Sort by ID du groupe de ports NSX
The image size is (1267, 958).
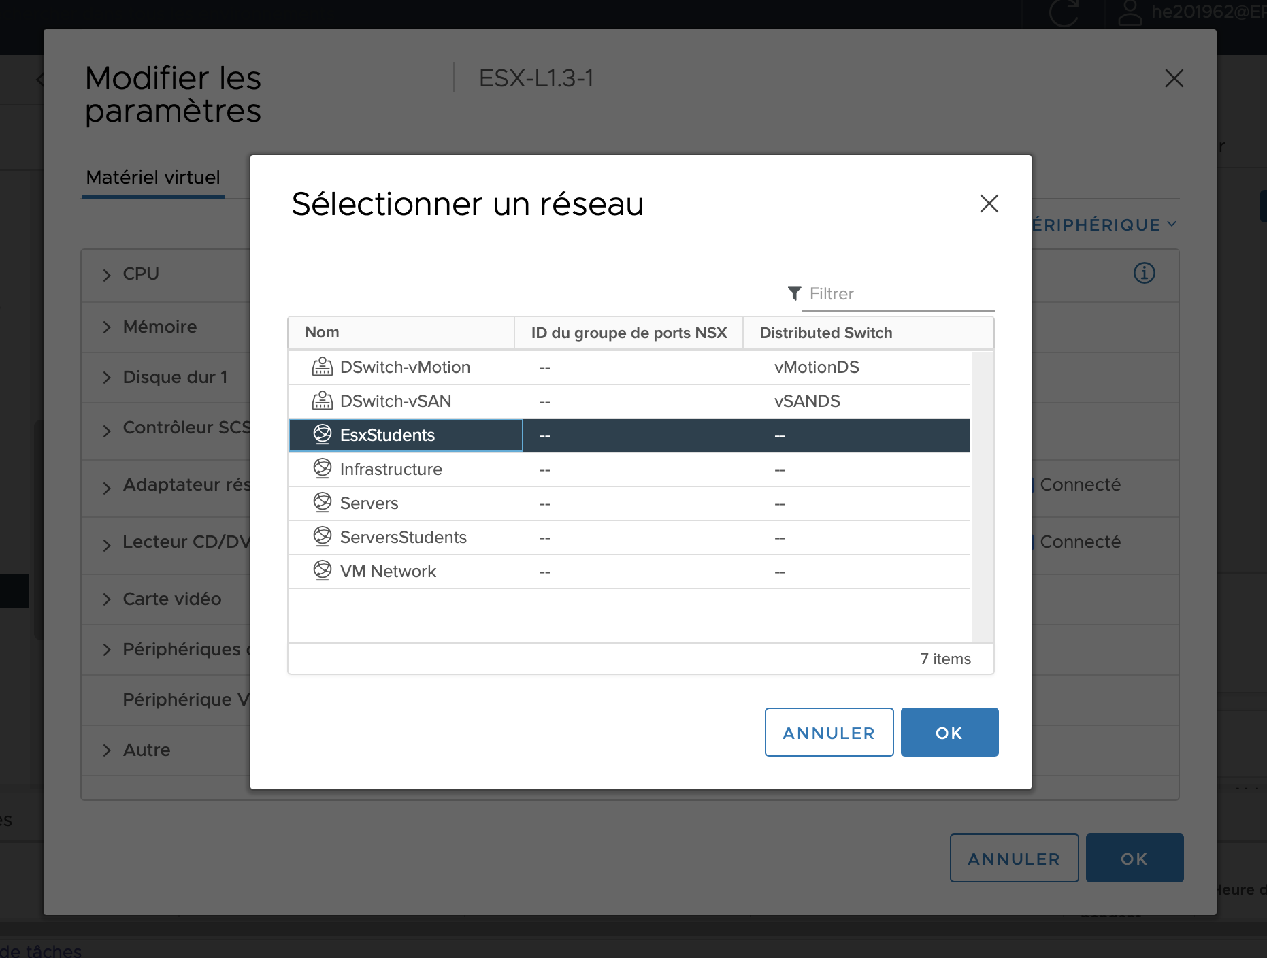pyautogui.click(x=629, y=333)
